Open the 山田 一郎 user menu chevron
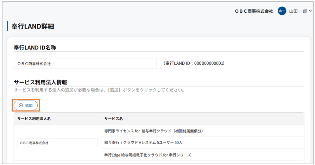The height and width of the screenshot is (165, 315). pos(310,11)
